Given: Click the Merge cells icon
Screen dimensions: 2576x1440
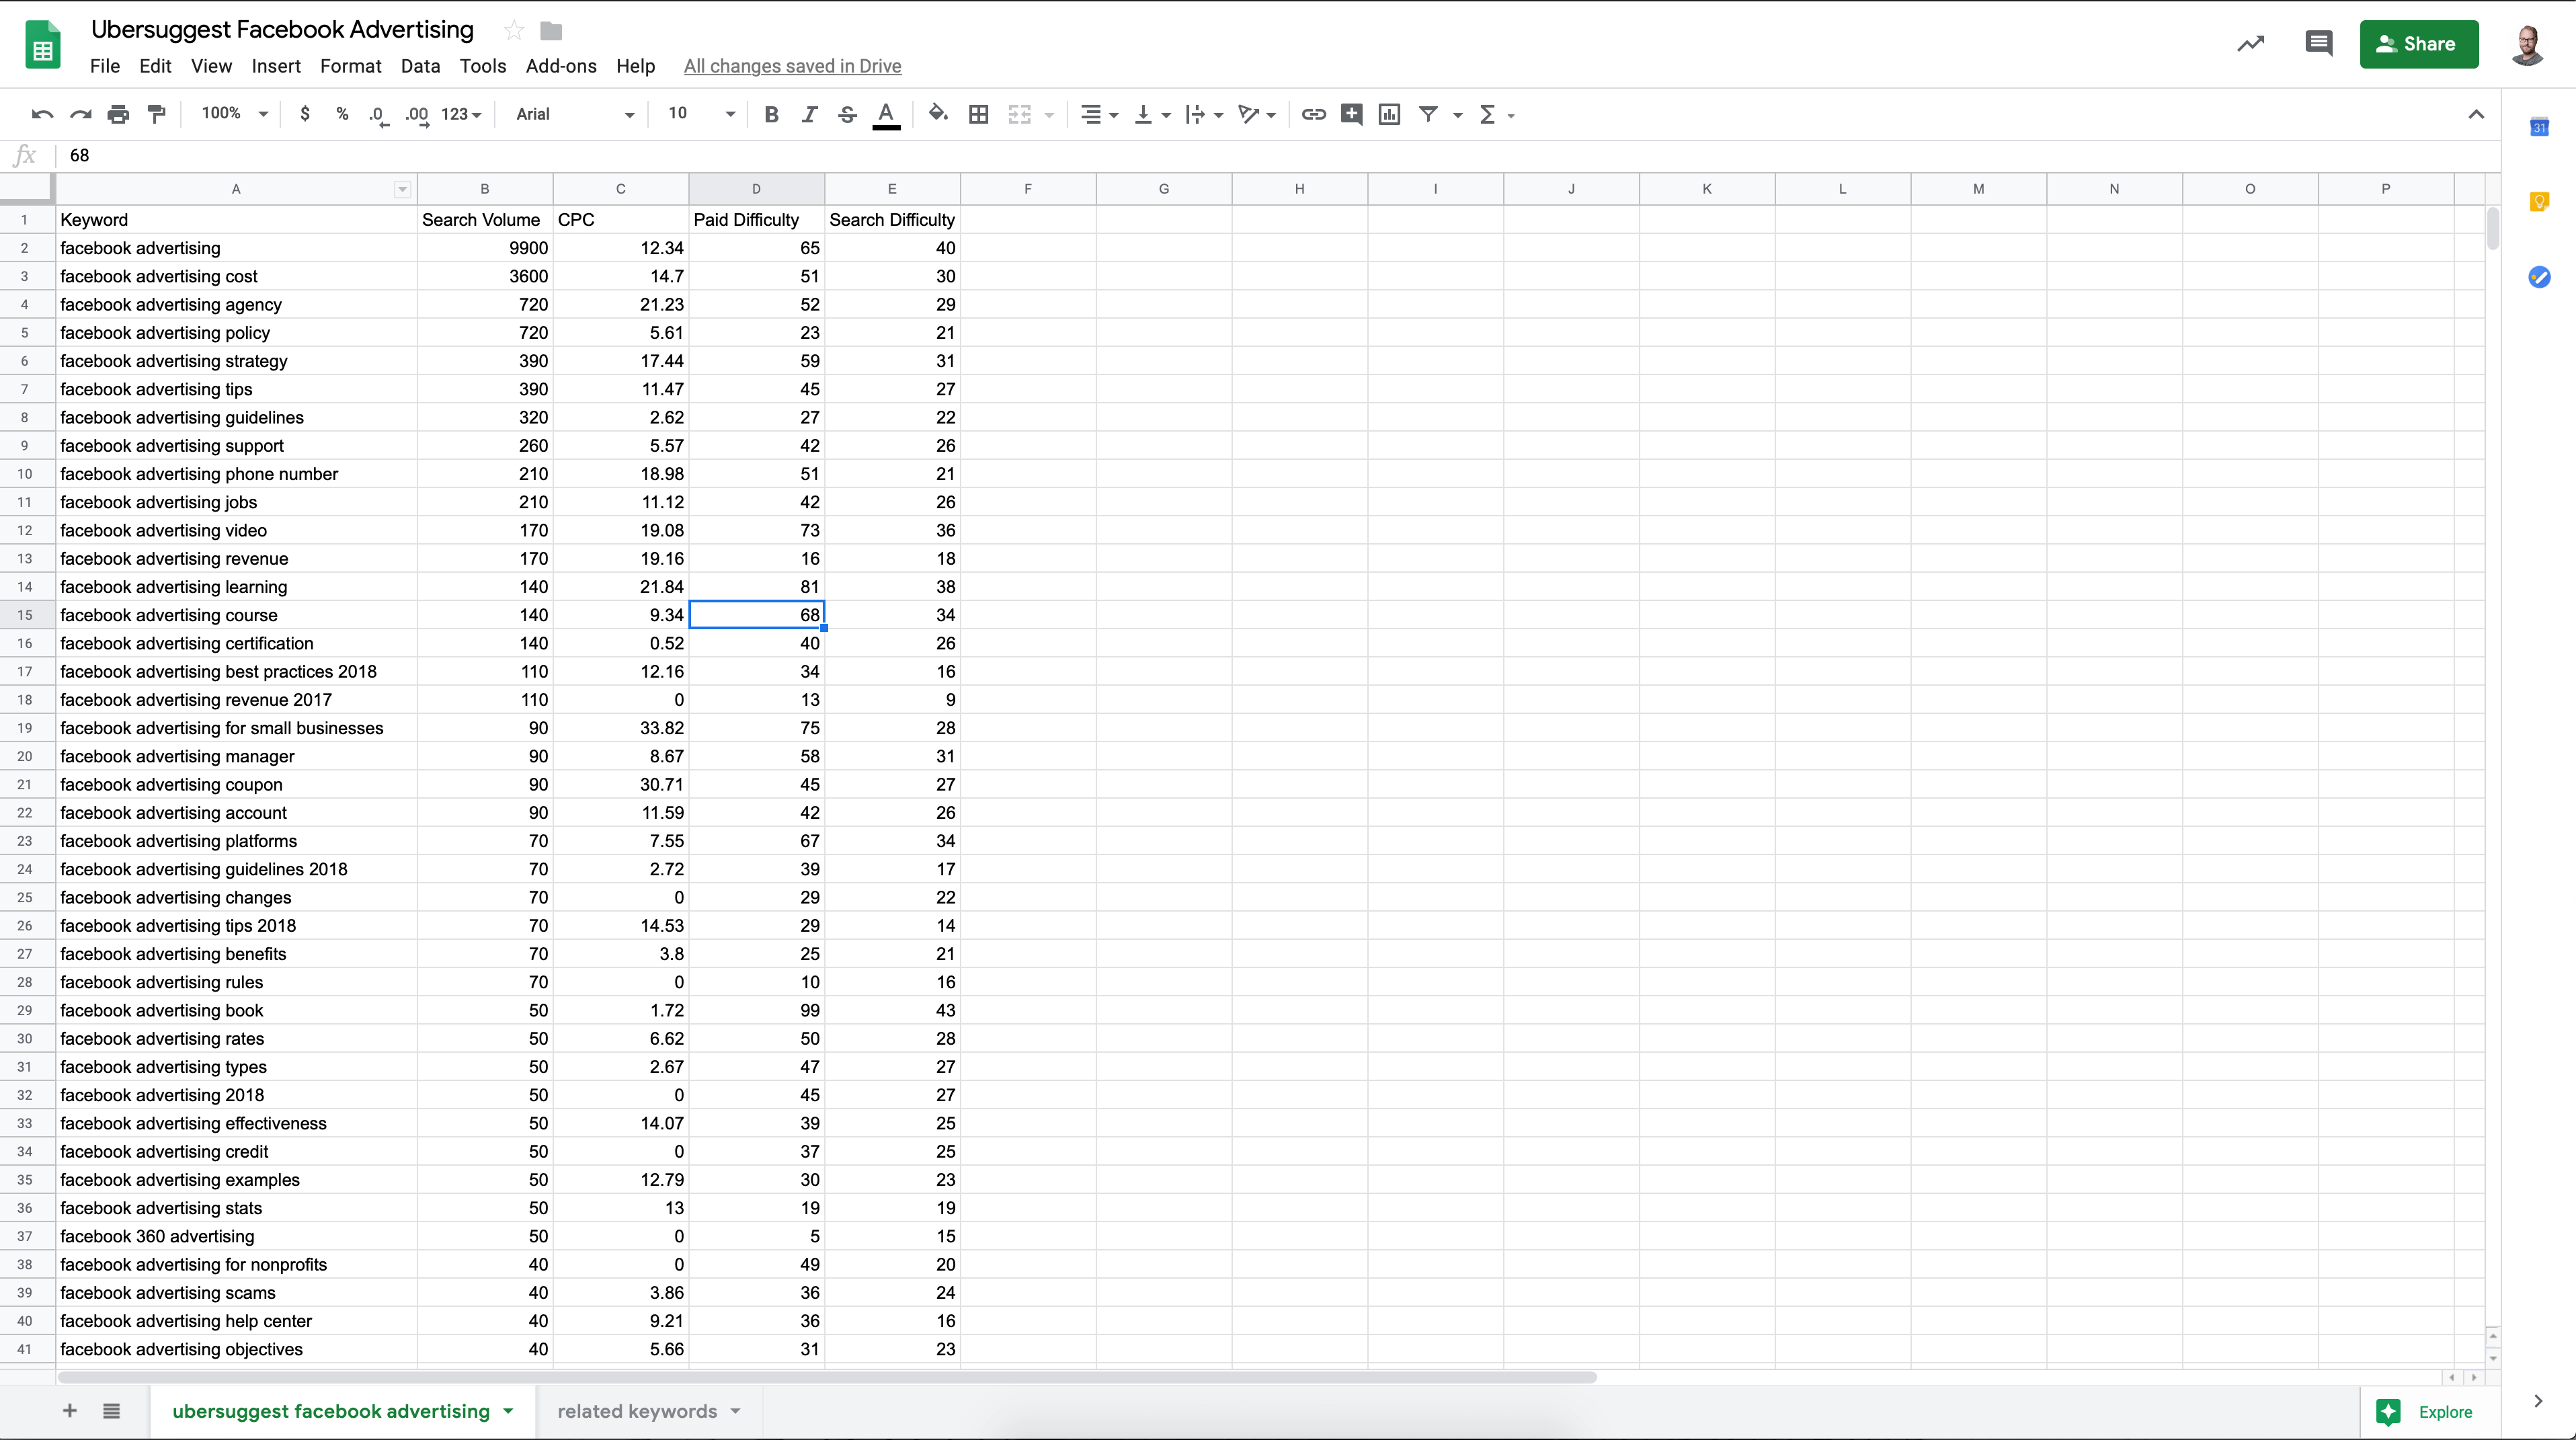Looking at the screenshot, I should [1019, 115].
